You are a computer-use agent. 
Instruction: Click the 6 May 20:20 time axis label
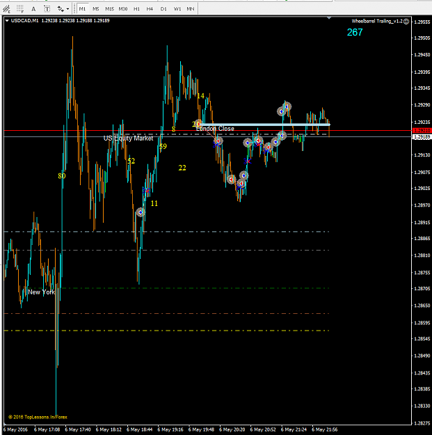tap(232, 429)
